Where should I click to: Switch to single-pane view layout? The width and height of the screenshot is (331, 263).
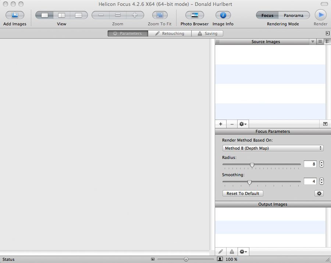(x=45, y=15)
